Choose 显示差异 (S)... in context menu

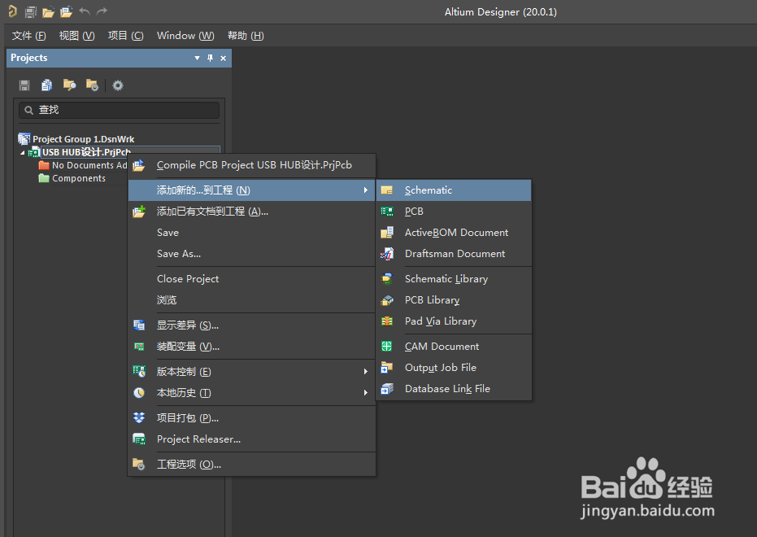coord(251,325)
